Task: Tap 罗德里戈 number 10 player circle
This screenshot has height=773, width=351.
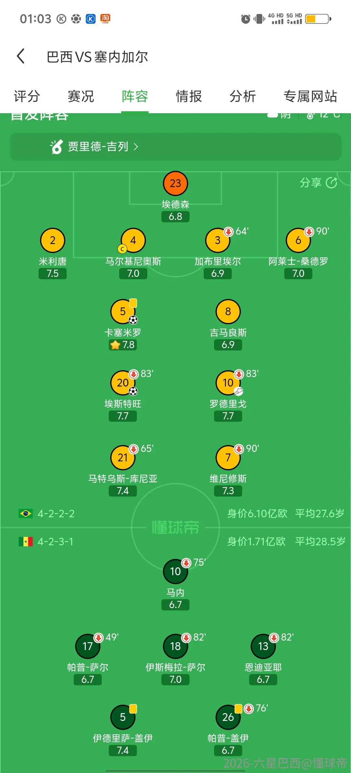Action: pos(228,383)
